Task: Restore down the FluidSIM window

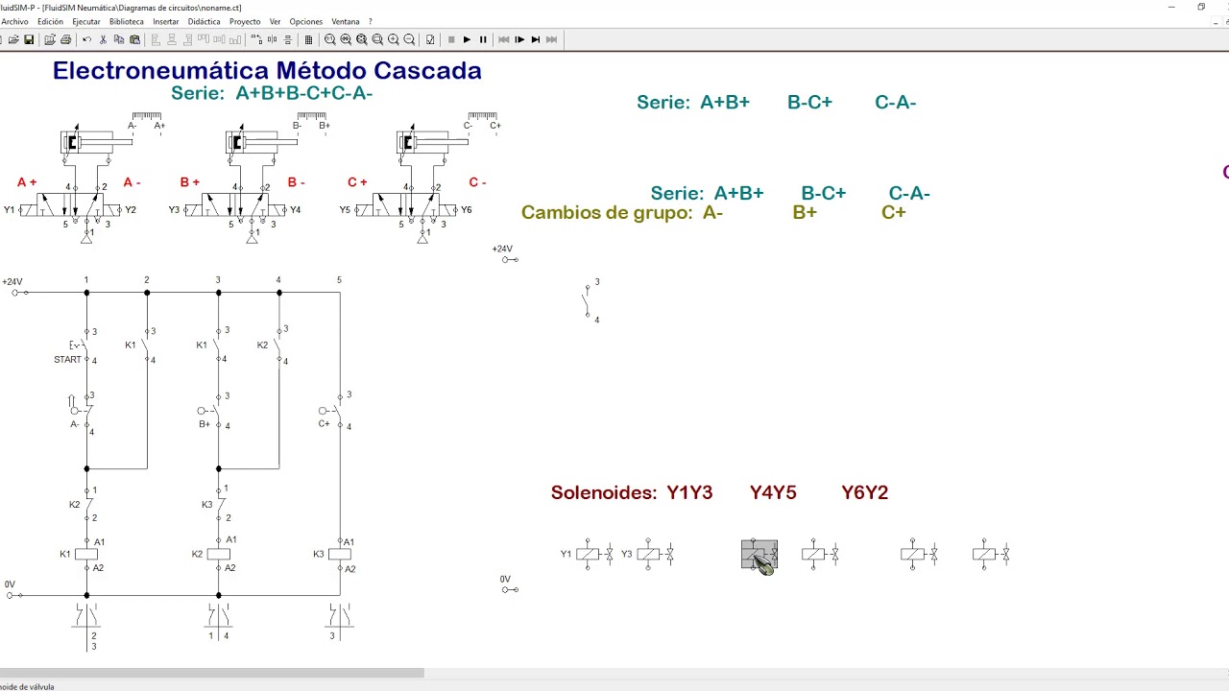Action: [x=1201, y=7]
